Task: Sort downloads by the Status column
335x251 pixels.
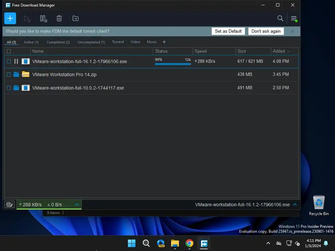Action: click(173, 51)
